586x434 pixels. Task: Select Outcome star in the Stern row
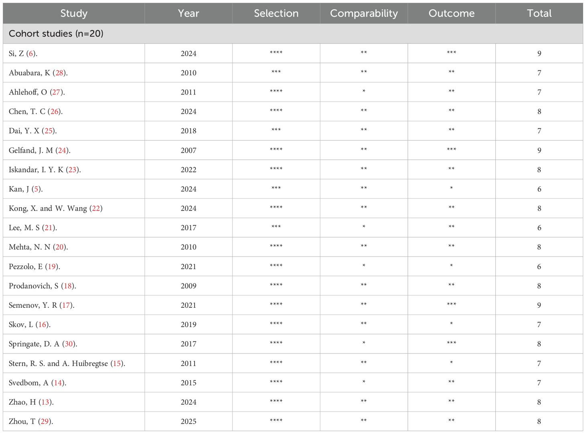[x=452, y=362]
